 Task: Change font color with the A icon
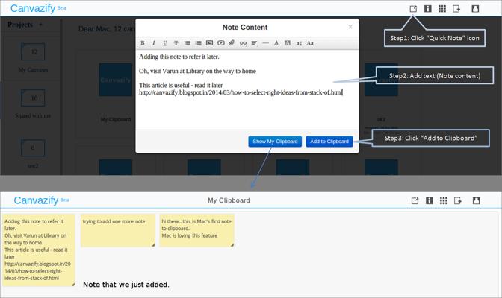coord(276,42)
